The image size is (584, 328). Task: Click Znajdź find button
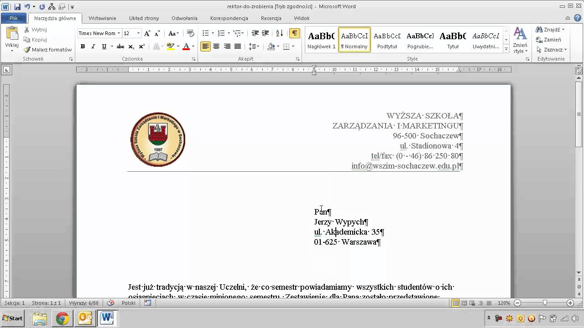coord(551,30)
